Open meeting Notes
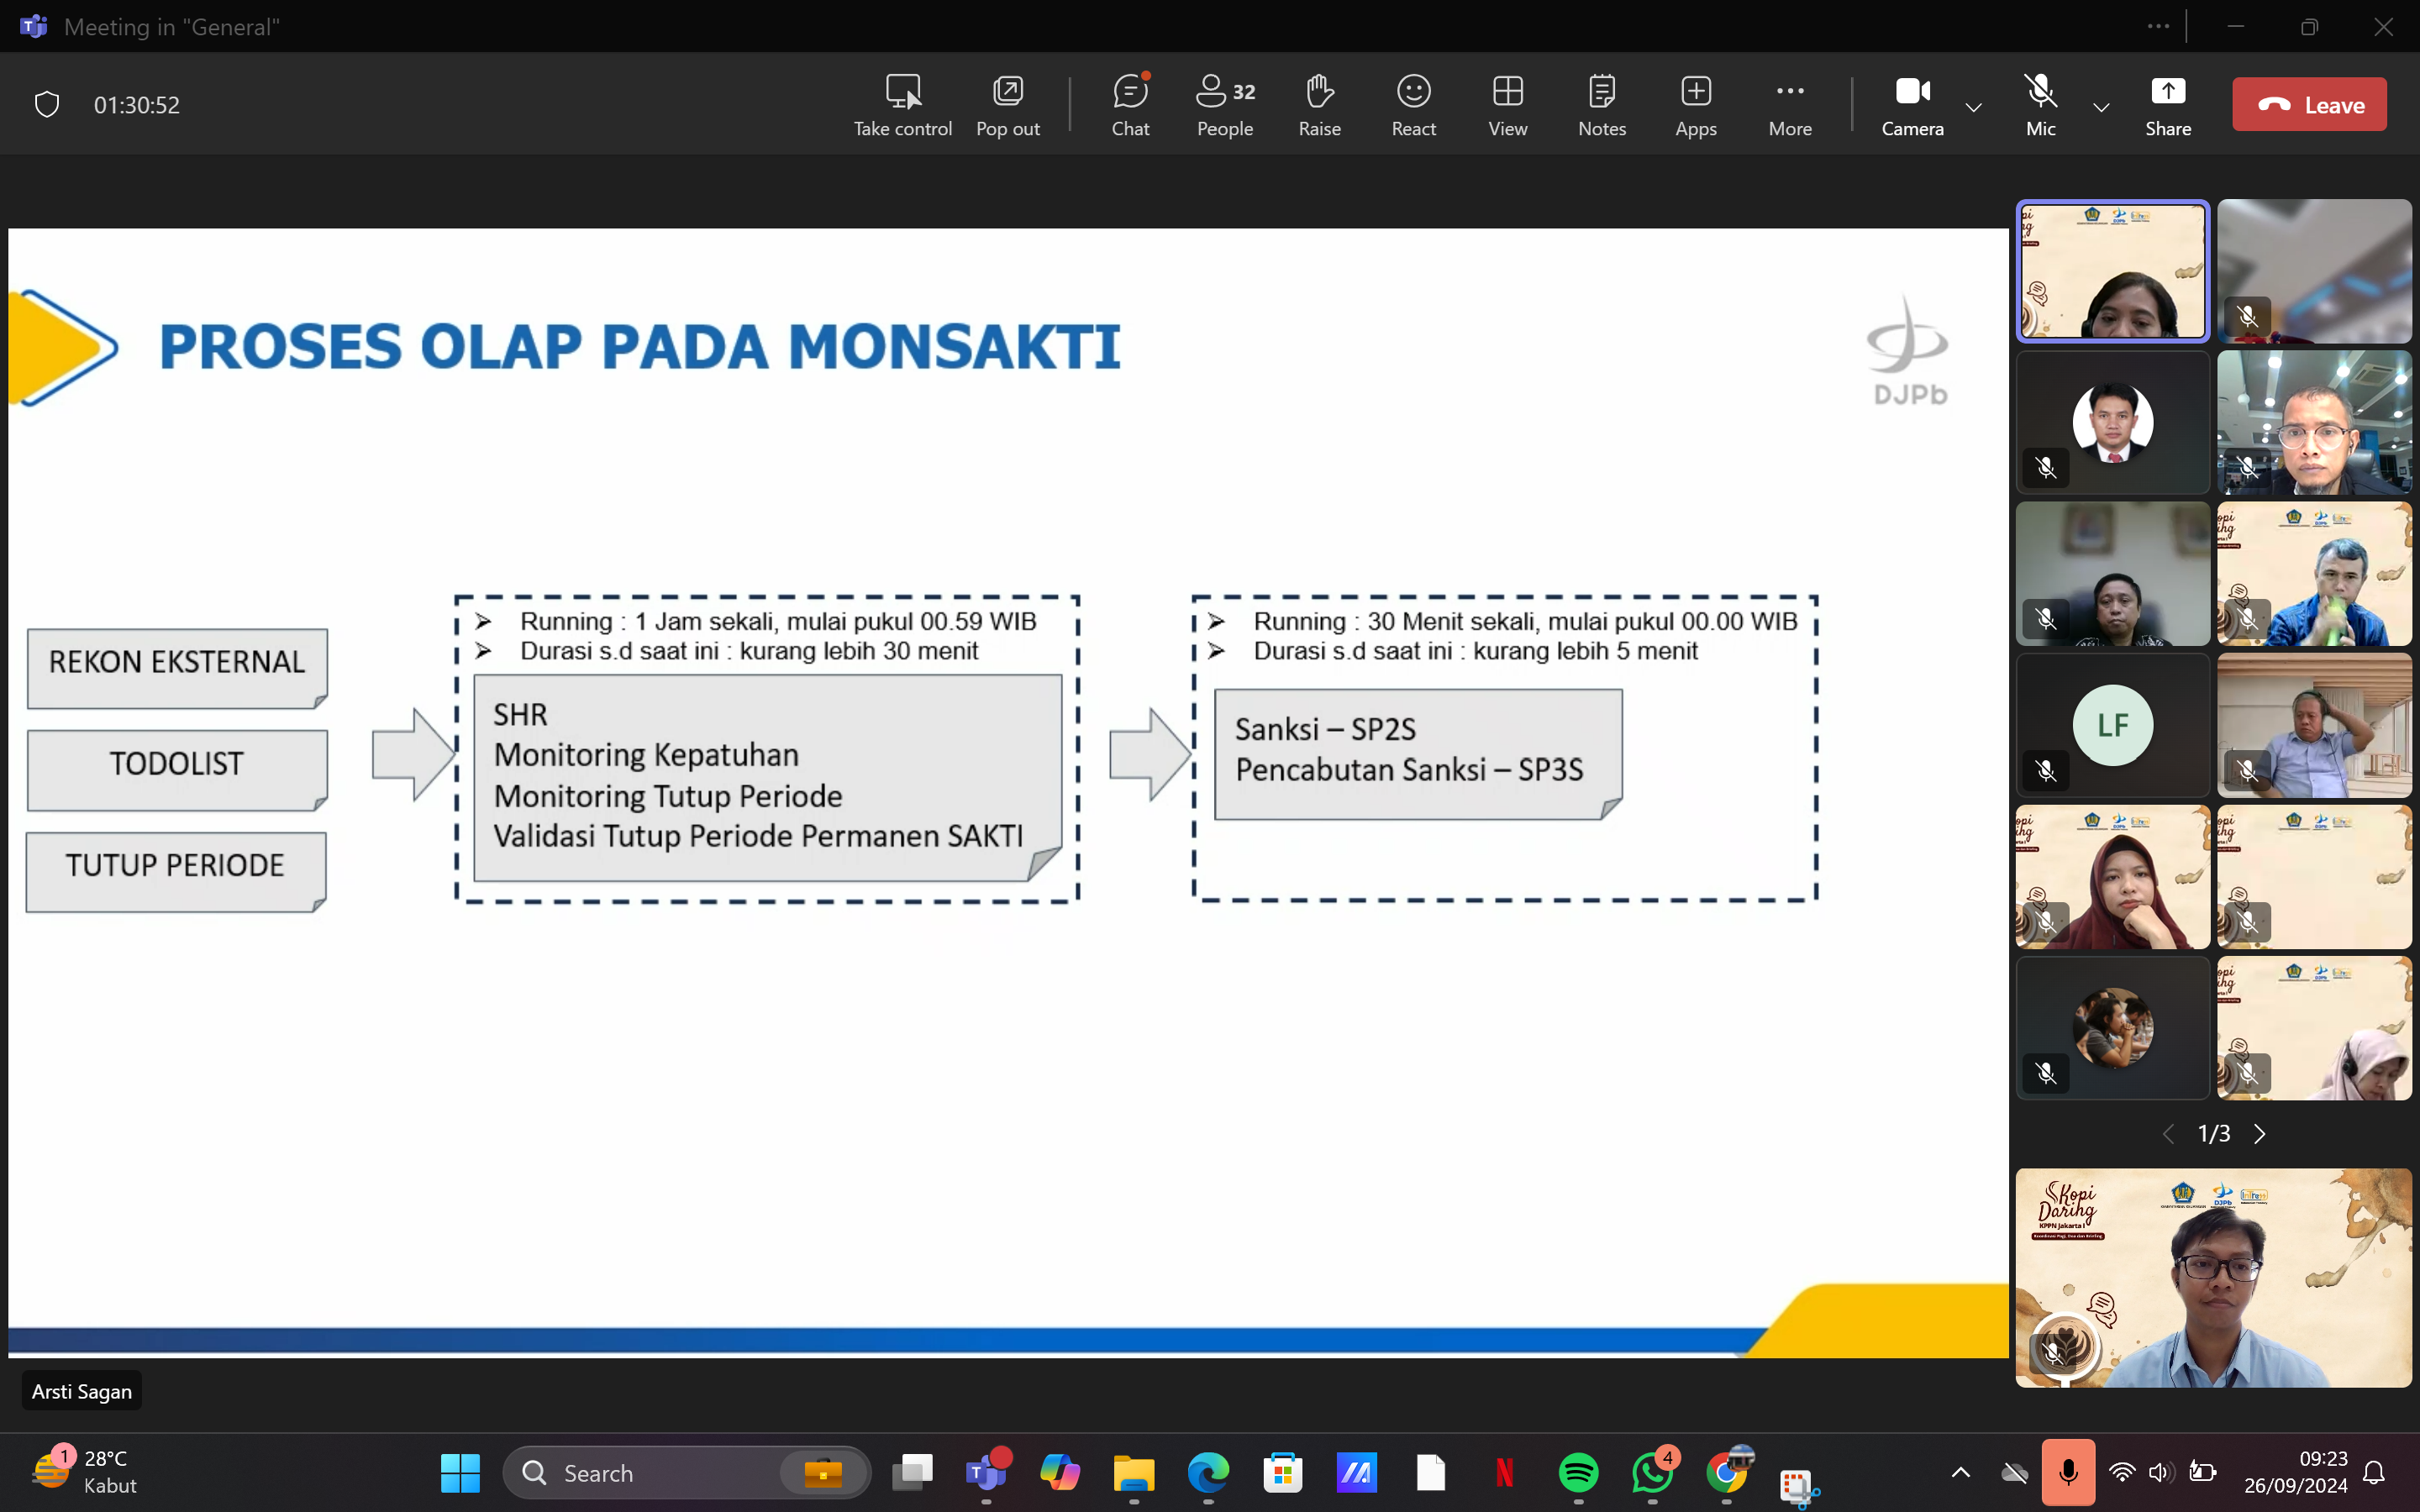This screenshot has height=1512, width=2420. (1601, 104)
